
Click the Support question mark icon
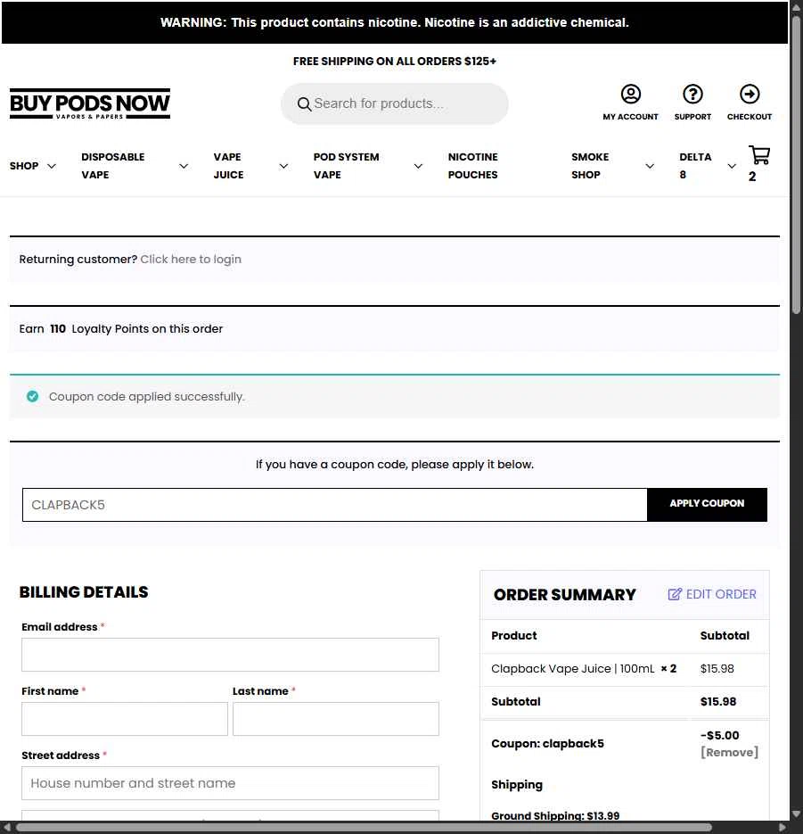[692, 95]
